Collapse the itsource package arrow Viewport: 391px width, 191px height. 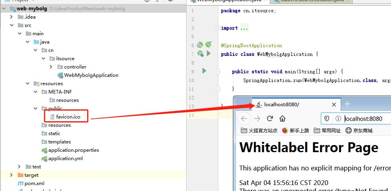(44, 58)
